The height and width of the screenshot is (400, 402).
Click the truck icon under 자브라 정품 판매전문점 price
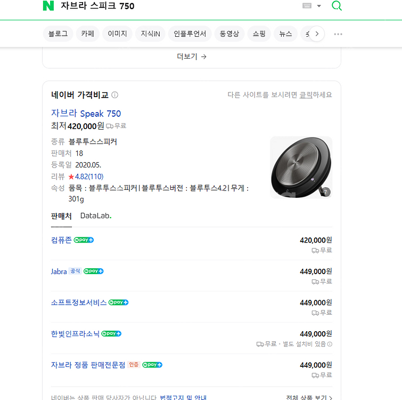315,375
